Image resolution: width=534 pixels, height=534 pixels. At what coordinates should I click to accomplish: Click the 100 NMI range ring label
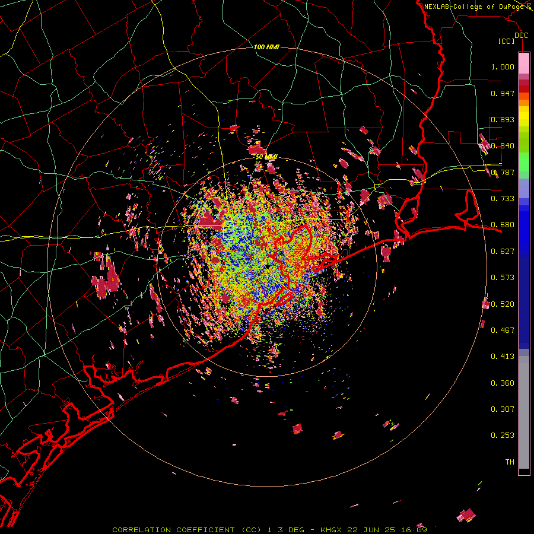pos(266,47)
